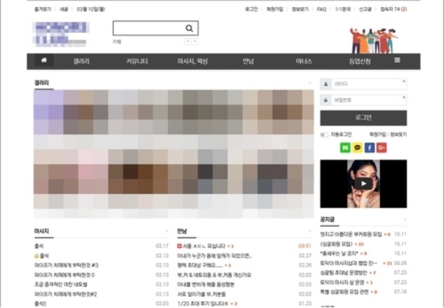Open first 출석 post dated 02.17
Screen dimensions: 444x308
point(39,246)
